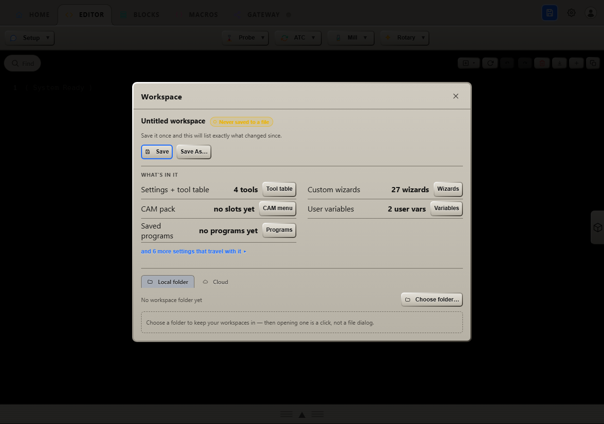The width and height of the screenshot is (604, 424).
Task: Click the copy duplicate icon
Action: point(593,63)
